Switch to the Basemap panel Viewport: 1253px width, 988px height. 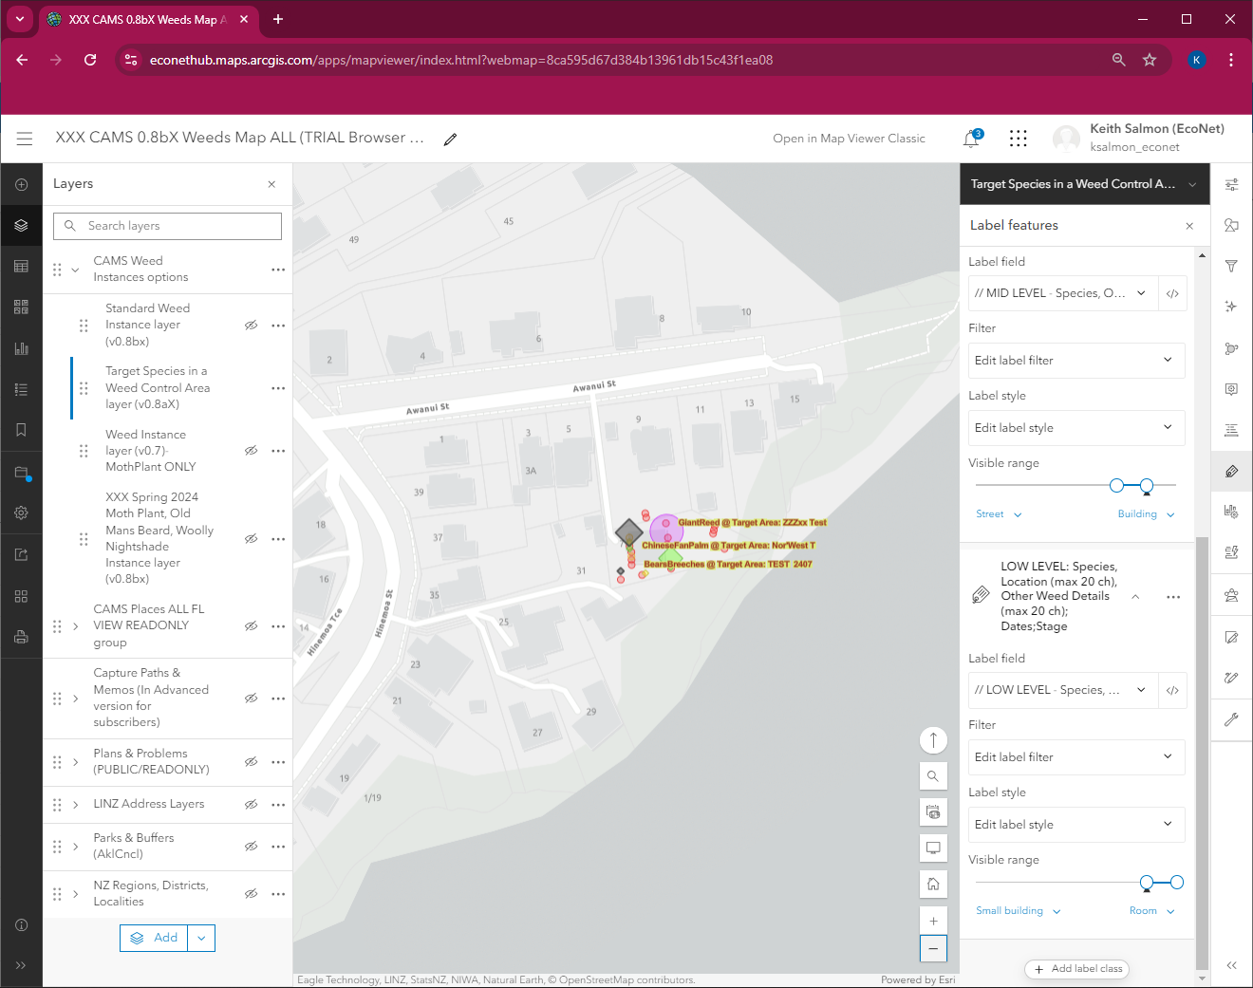click(x=21, y=306)
